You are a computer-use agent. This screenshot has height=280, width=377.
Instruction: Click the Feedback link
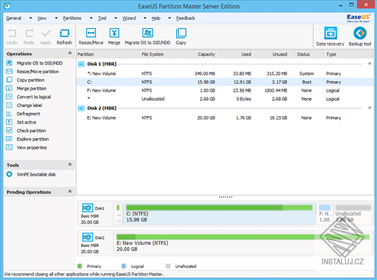point(185,18)
